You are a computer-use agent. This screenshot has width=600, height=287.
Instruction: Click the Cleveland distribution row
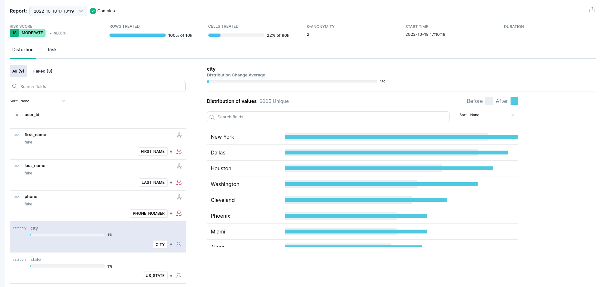(x=363, y=200)
